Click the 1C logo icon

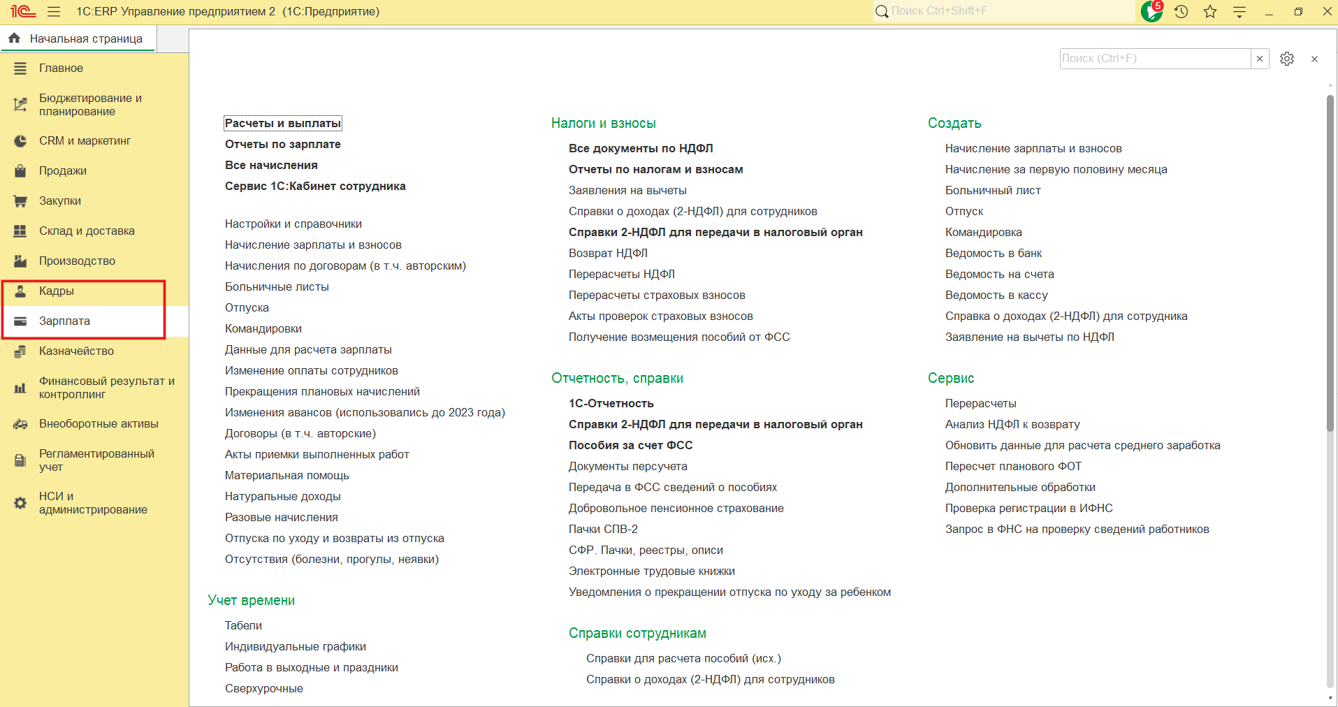tap(22, 12)
